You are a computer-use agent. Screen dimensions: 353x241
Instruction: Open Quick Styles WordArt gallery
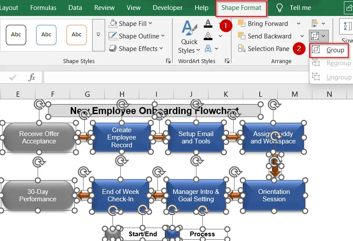[x=189, y=37]
